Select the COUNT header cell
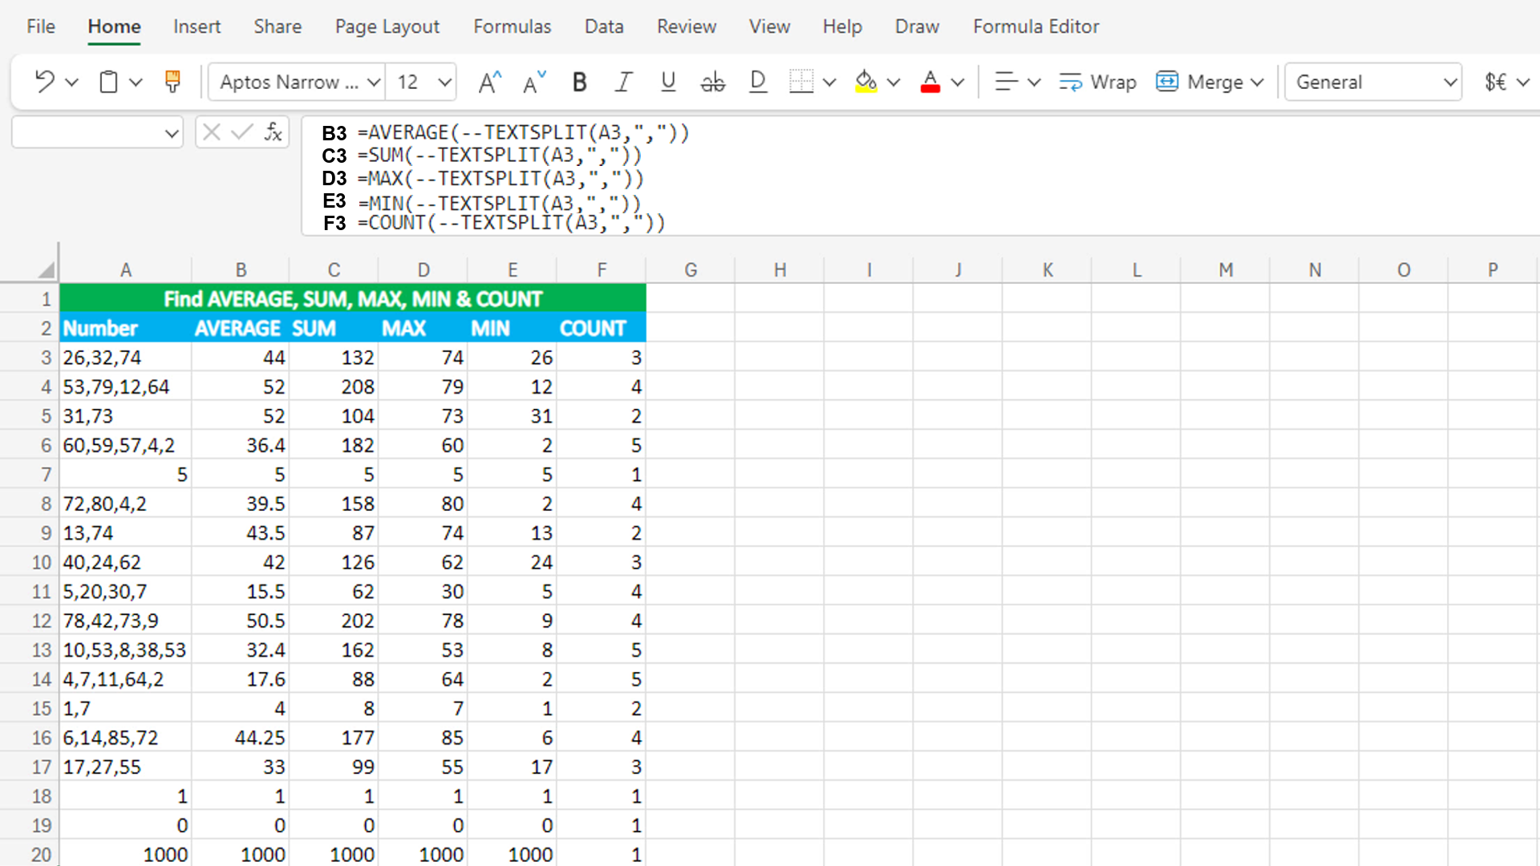1540x866 pixels. pos(602,329)
